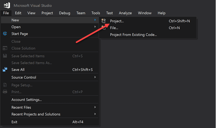Select Project From Existing Code
The image size is (216, 128).
(133, 35)
